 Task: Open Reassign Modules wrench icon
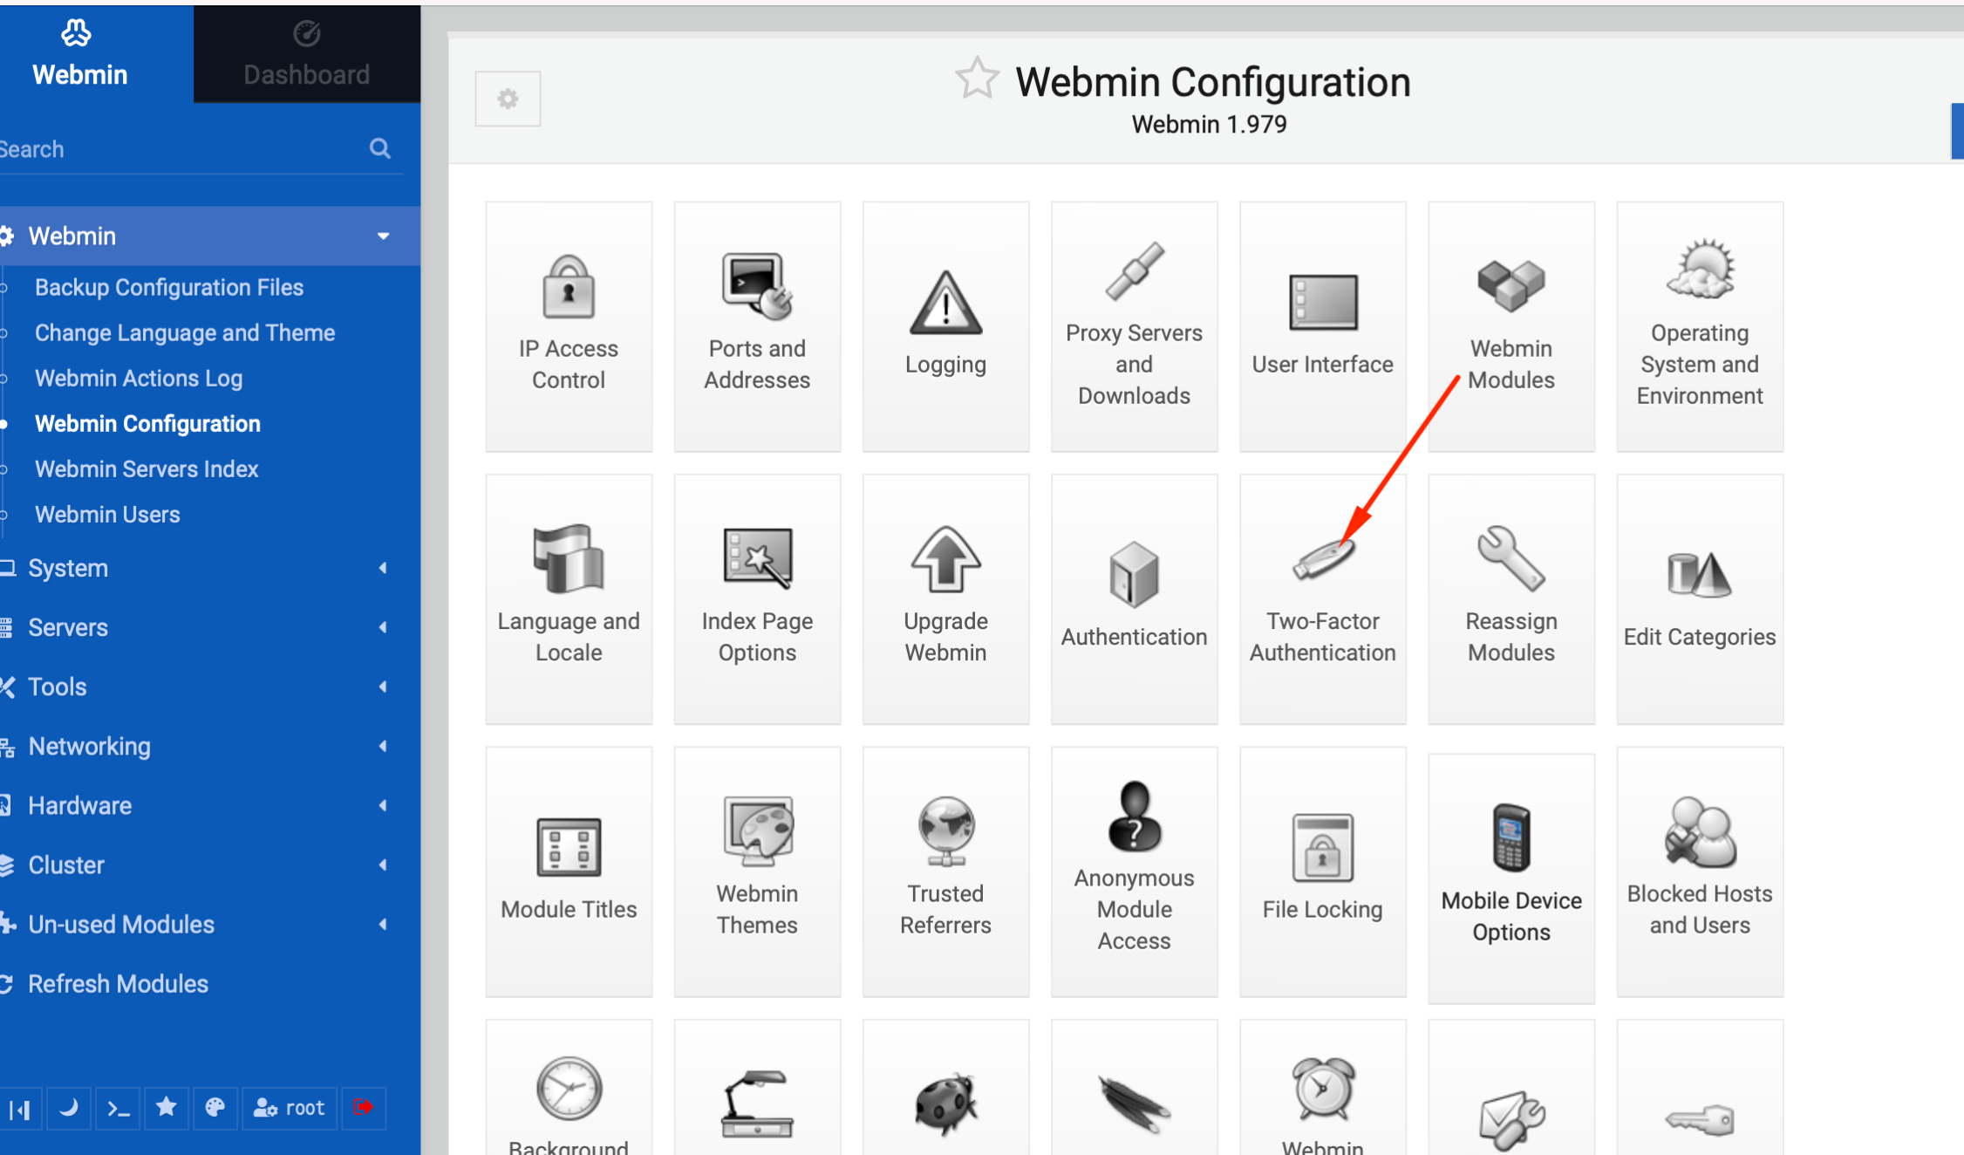1511,558
